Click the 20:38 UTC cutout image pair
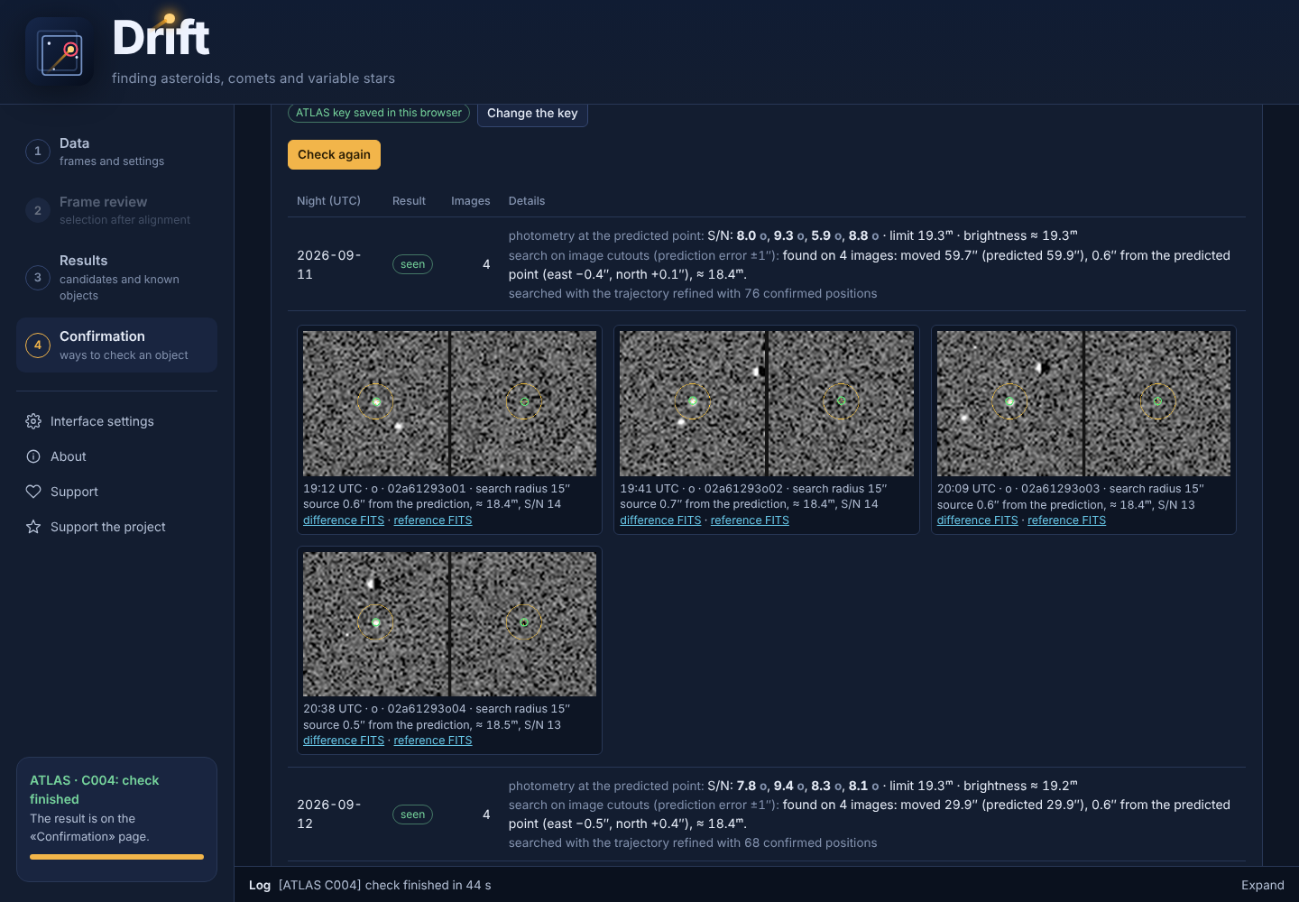This screenshot has width=1299, height=902. (449, 624)
